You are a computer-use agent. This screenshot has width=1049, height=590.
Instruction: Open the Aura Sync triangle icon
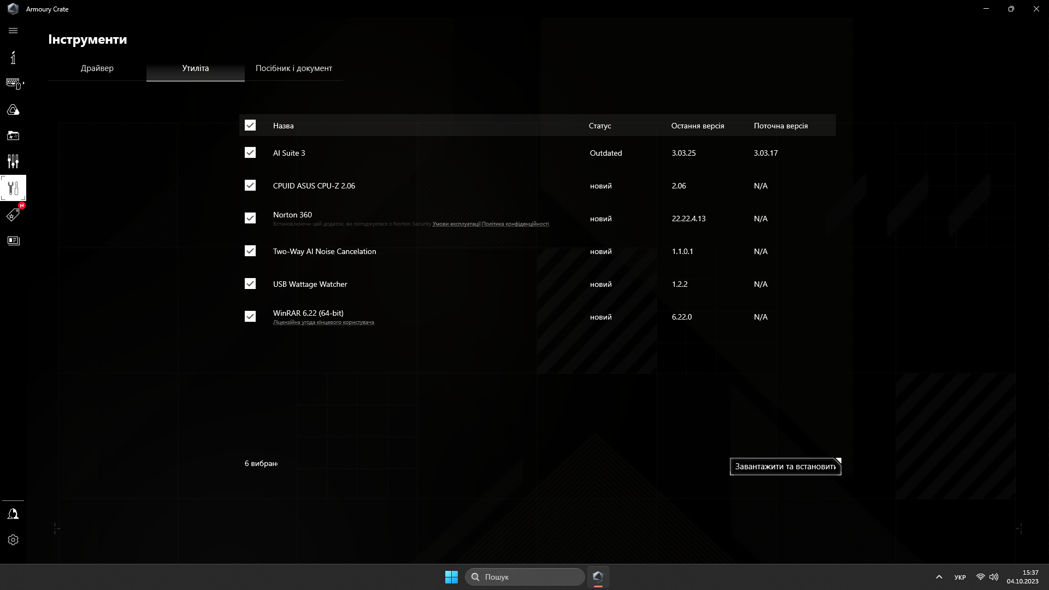click(x=13, y=110)
